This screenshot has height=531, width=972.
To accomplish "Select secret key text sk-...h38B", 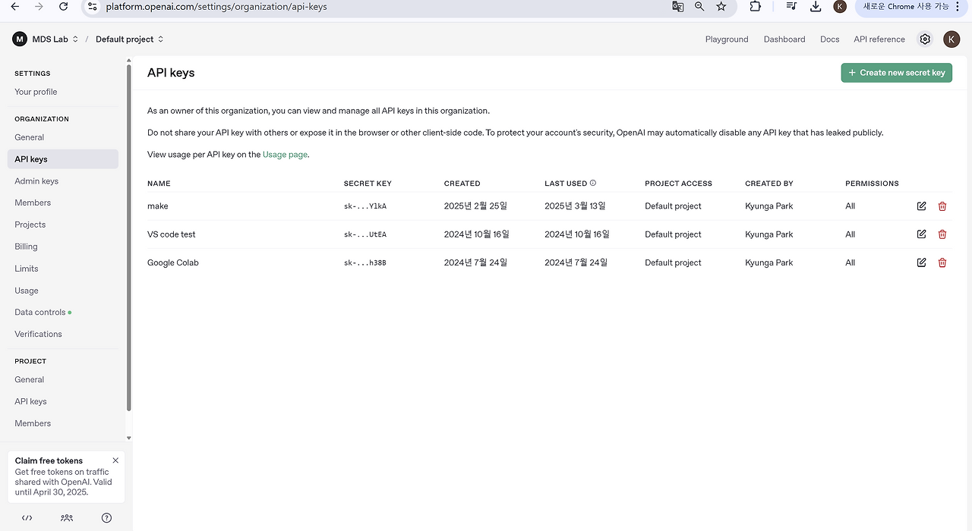I will (365, 262).
